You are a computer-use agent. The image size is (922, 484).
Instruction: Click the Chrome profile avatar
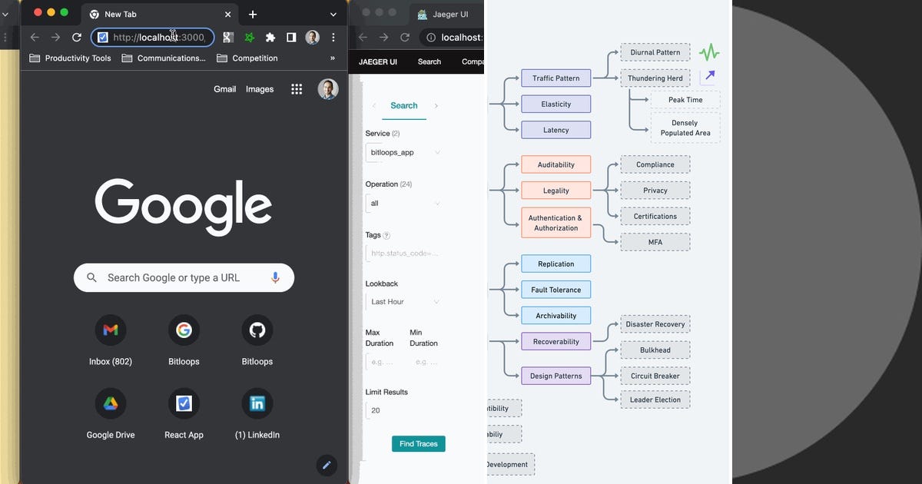click(312, 36)
